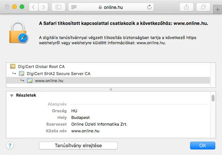Image resolution: width=222 pixels, height=155 pixels.
Task: Show the Safari sidebar
Action: (58, 7)
